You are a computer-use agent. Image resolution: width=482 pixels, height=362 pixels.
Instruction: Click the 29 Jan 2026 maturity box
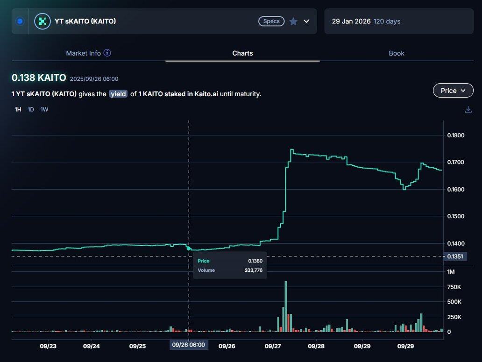399,21
